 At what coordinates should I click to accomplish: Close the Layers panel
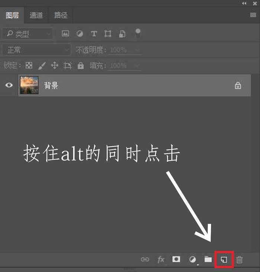255,3
